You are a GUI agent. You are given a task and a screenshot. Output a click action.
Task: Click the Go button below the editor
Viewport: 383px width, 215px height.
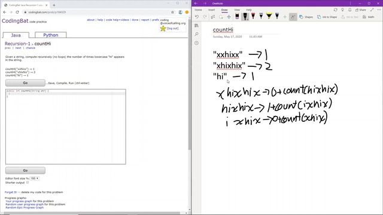coord(25,170)
